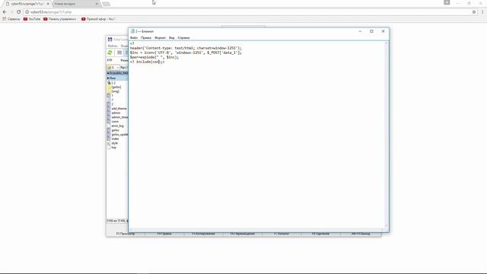Select the golos_update file in Total Commander
The image size is (487, 274).
point(119,135)
